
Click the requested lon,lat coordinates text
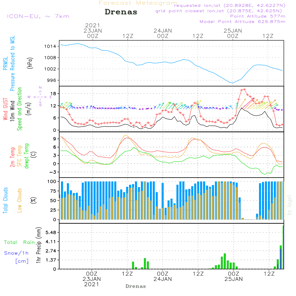click(229, 6)
